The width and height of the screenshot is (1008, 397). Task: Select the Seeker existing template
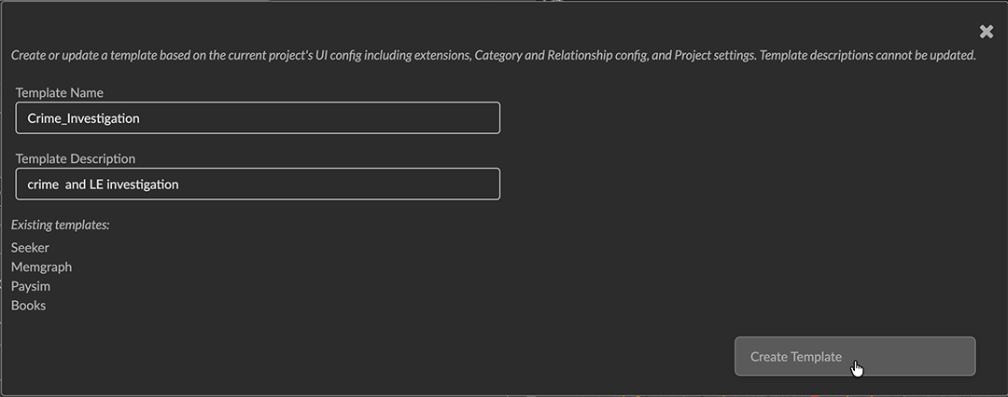coord(30,248)
